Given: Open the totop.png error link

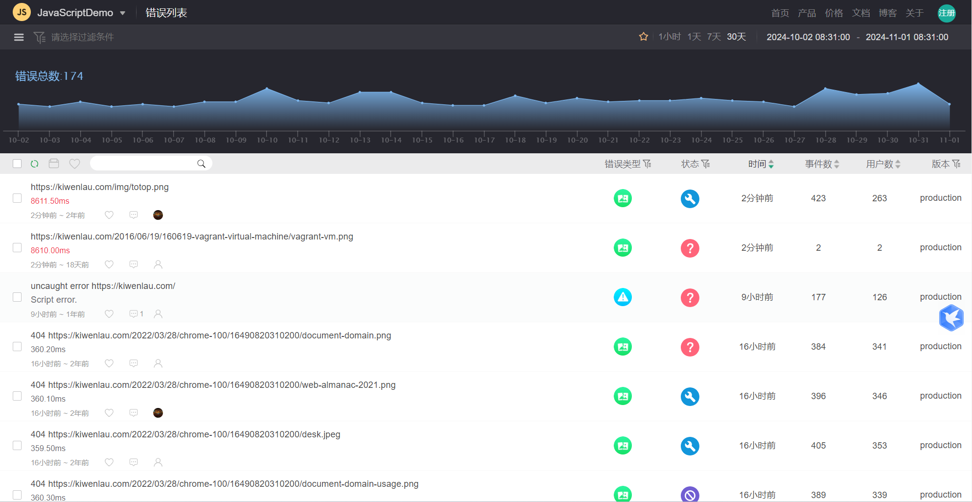Looking at the screenshot, I should coord(99,187).
